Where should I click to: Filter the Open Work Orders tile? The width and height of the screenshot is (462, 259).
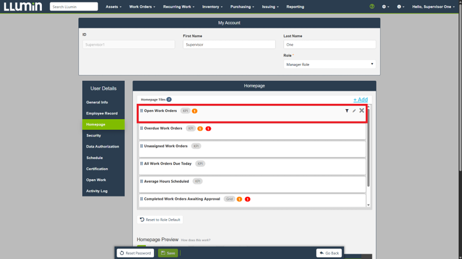pos(347,111)
